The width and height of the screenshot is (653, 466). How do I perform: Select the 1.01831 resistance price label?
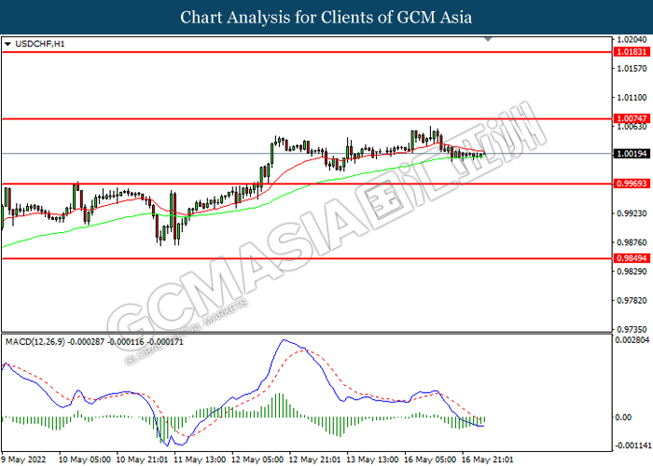[x=632, y=52]
